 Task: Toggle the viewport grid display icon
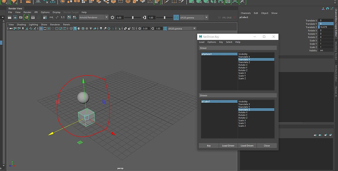coord(41,28)
